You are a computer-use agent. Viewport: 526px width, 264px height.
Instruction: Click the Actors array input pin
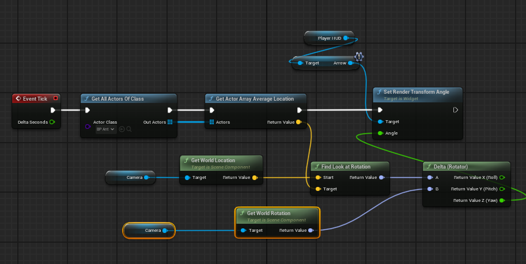(x=211, y=122)
